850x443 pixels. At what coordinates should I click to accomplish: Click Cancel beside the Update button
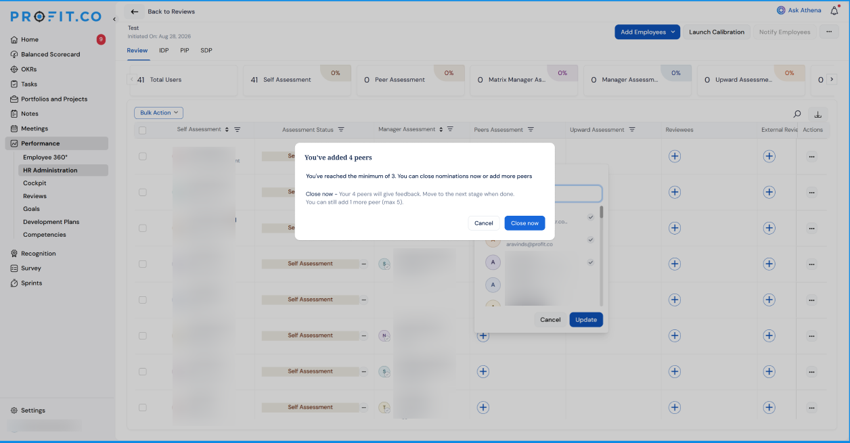tap(550, 320)
